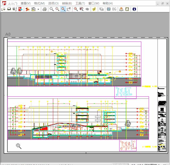Screen dimensions: 170x165
Task: Toggle the active Zoom Window tool
Action: coord(63,9)
